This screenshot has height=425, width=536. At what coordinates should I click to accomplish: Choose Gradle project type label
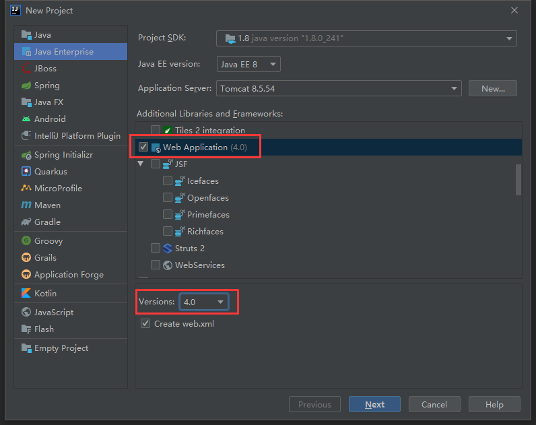pos(48,222)
